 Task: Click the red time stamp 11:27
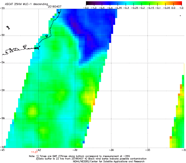(x=34, y=152)
